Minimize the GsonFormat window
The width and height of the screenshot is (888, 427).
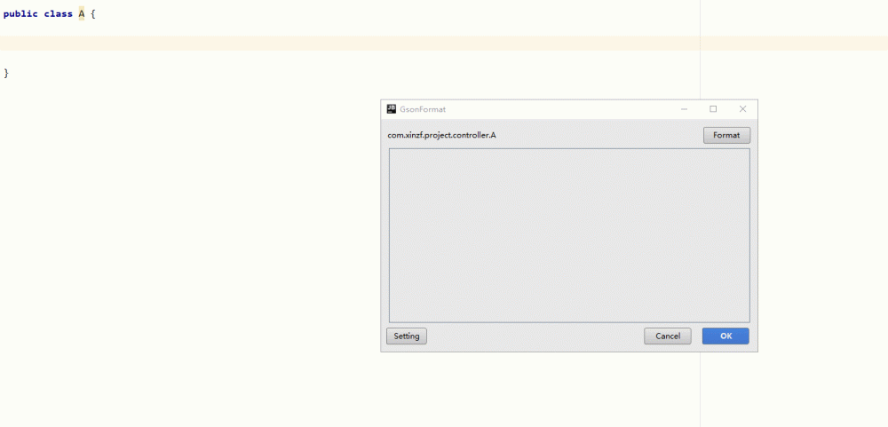click(684, 108)
